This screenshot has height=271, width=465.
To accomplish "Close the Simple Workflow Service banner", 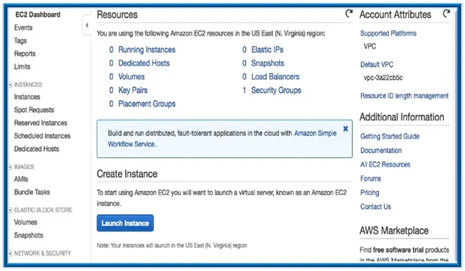I will coord(345,129).
